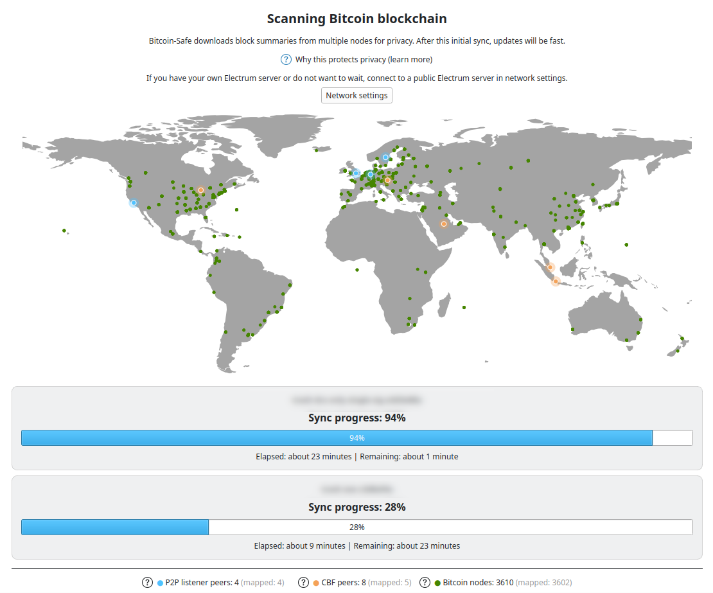
Task: Click the privacy help question mark icon
Action: (x=286, y=60)
